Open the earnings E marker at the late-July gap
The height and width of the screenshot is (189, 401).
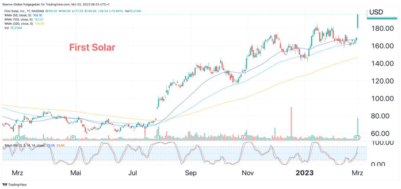coord(157,138)
